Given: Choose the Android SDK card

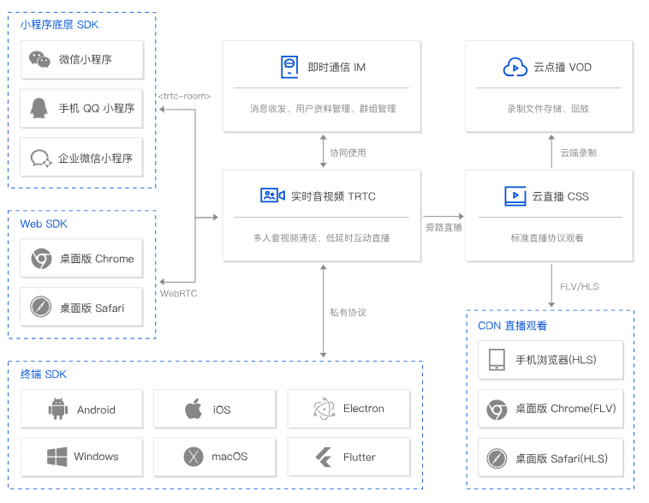Looking at the screenshot, I should [81, 409].
